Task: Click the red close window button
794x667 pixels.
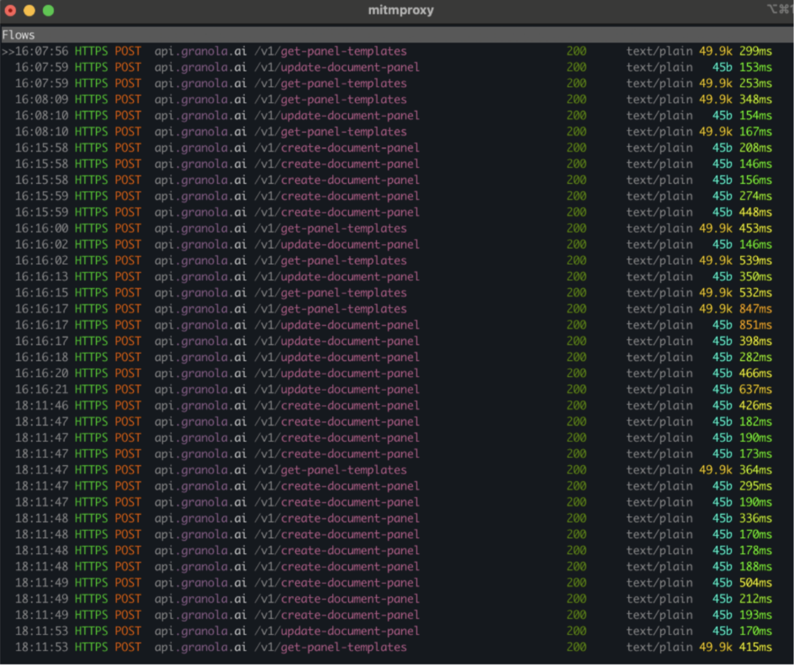Action: click(x=10, y=10)
